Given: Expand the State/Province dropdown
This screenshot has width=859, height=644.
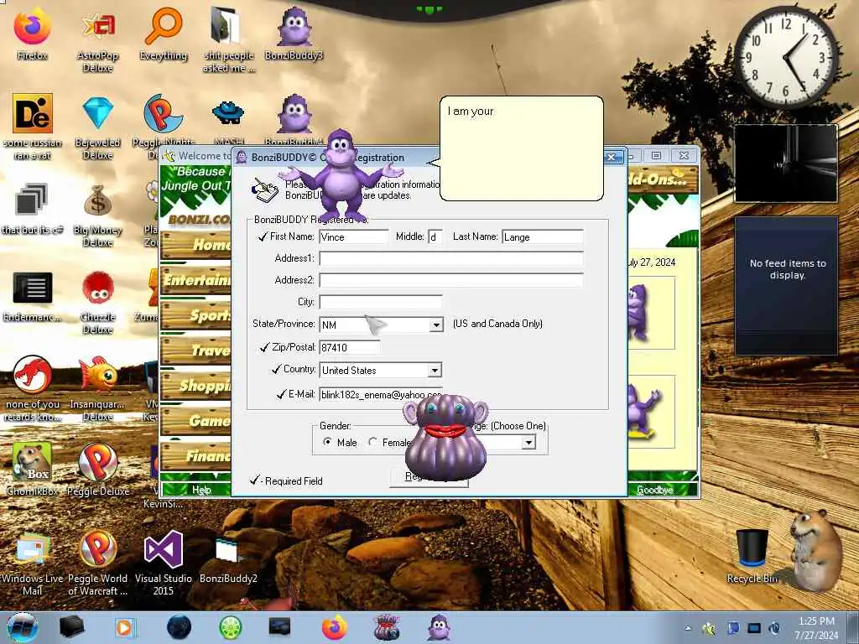Looking at the screenshot, I should (436, 325).
